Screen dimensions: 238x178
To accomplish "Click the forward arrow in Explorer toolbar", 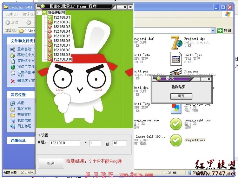I will pyautogui.click(x=29, y=23).
